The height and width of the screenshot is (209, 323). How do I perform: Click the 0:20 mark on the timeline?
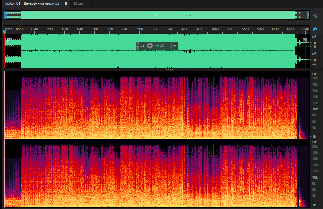click(x=19, y=29)
